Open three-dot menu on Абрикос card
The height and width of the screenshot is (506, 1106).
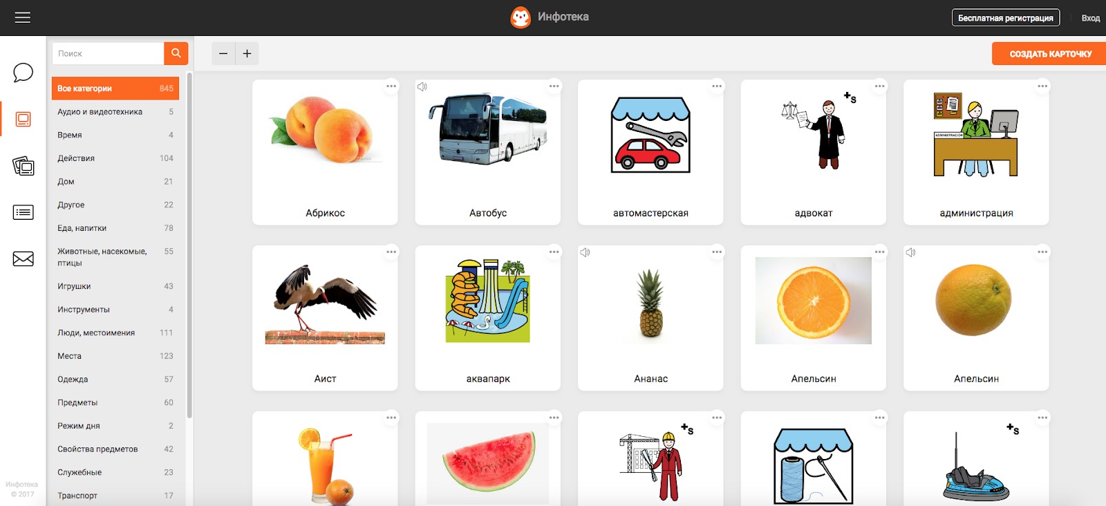click(391, 86)
